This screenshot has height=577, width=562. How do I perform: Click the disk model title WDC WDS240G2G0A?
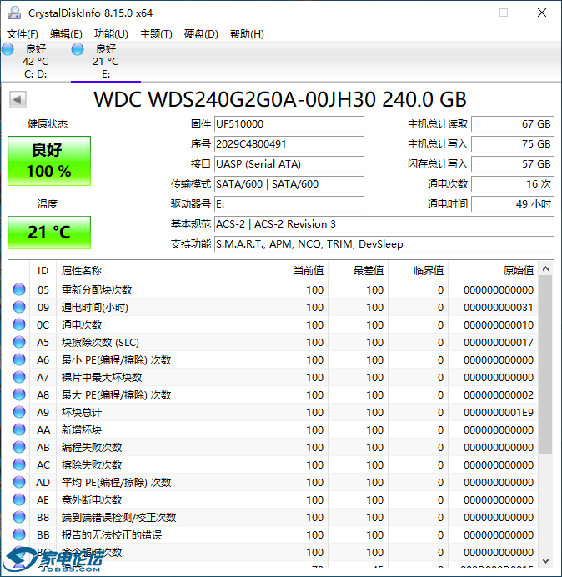pyautogui.click(x=280, y=99)
